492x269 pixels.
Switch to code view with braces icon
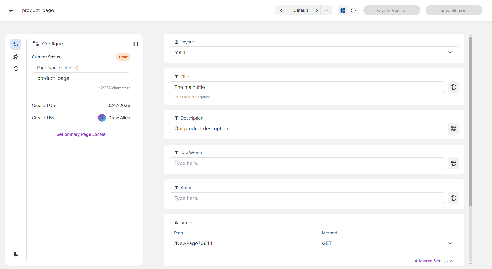click(353, 10)
